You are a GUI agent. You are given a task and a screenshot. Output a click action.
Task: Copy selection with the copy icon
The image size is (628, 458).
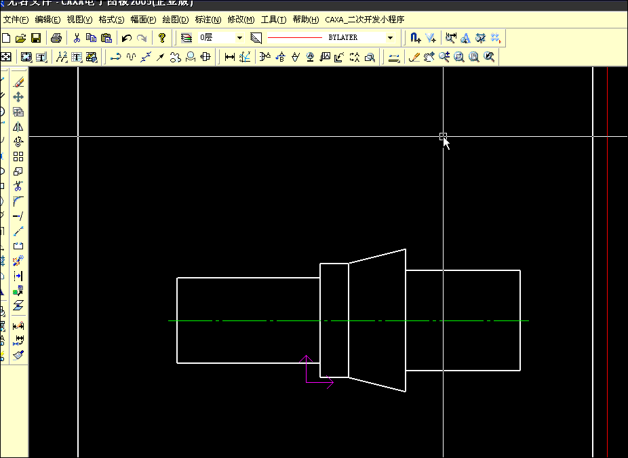tap(92, 38)
